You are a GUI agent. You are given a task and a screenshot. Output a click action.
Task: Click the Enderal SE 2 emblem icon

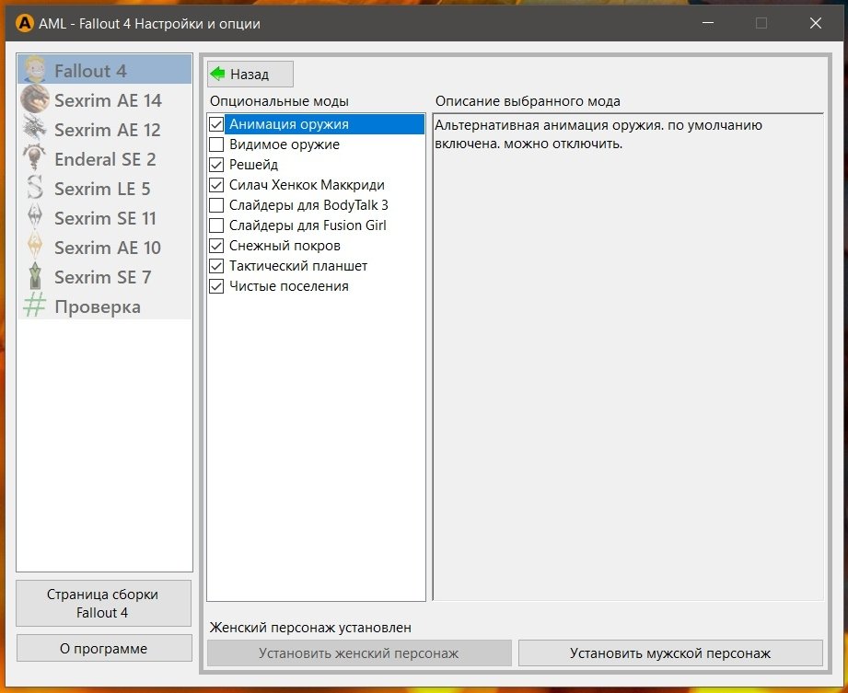[x=35, y=159]
